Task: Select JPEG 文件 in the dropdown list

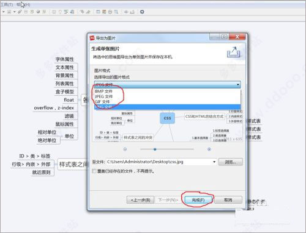Action: [168, 96]
